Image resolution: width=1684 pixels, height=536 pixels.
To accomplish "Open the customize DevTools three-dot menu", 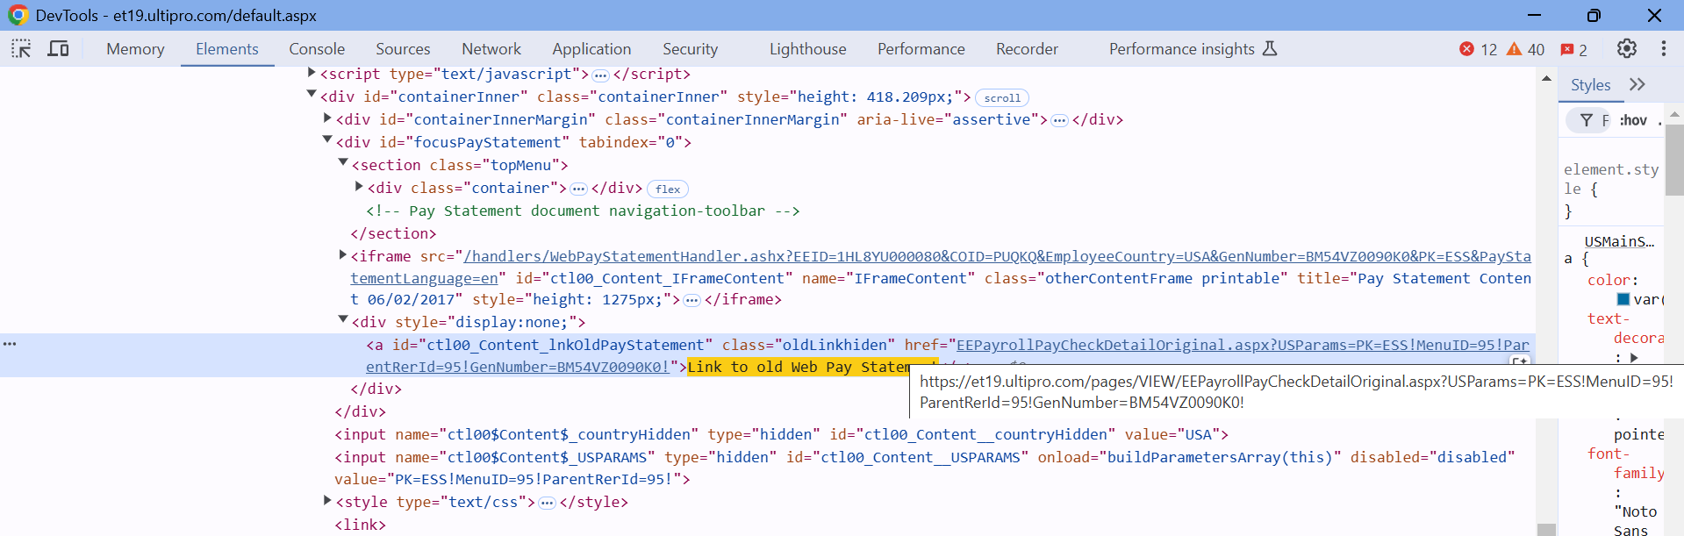I will (x=1664, y=49).
